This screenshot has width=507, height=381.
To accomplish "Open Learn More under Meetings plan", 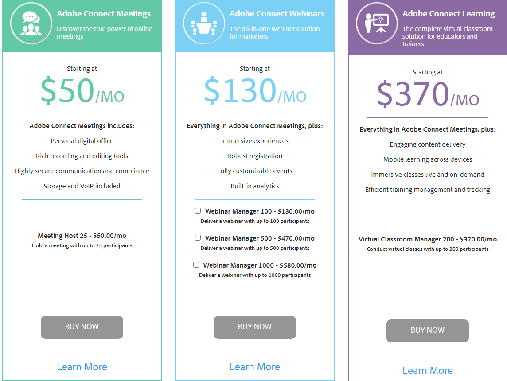I will [82, 367].
